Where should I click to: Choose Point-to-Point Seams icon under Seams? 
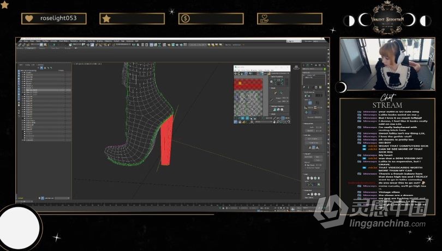pyautogui.click(x=312, y=185)
